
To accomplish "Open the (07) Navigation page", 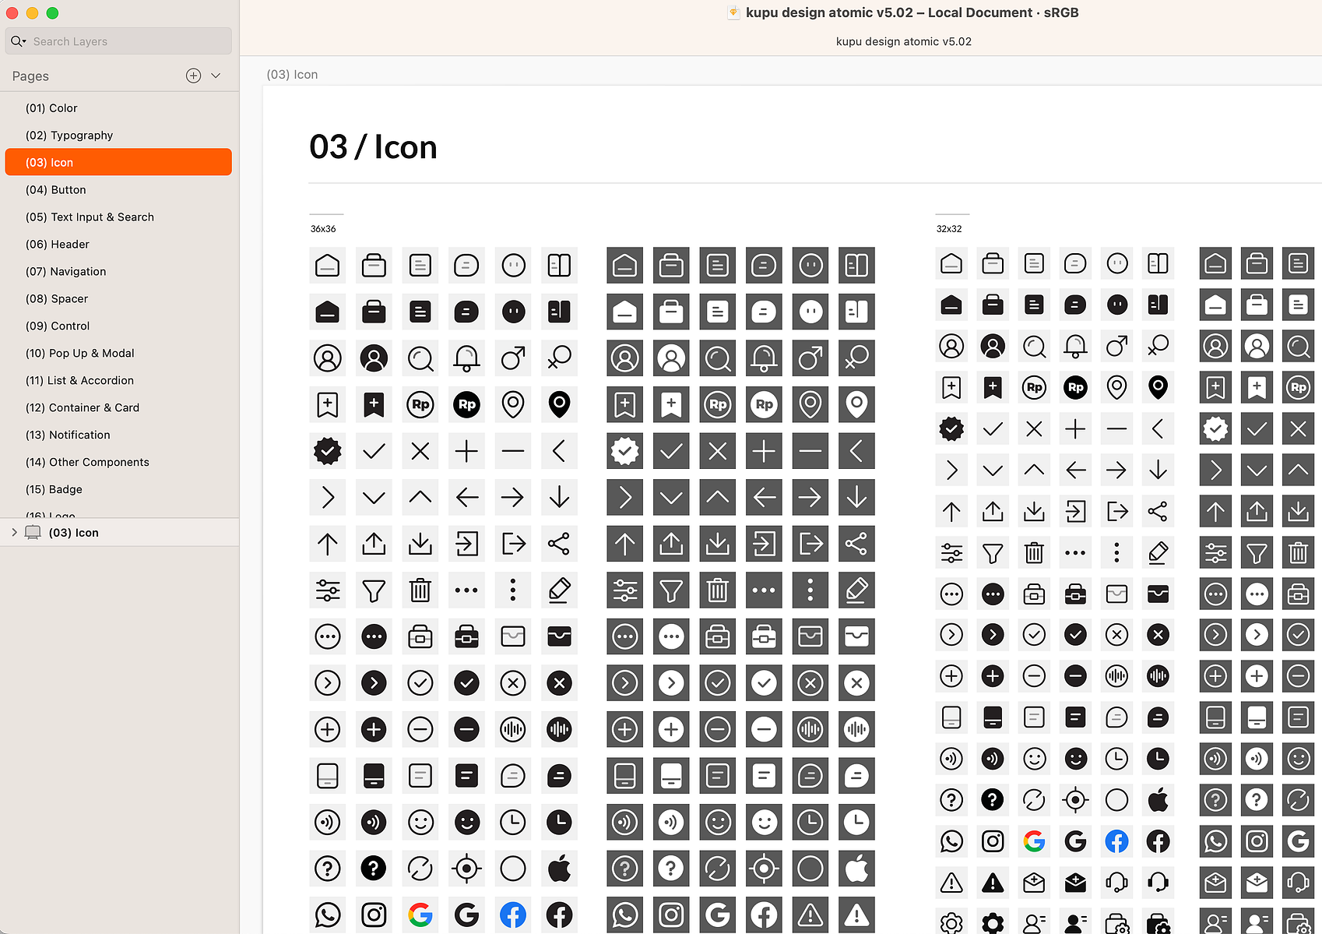I will point(118,272).
